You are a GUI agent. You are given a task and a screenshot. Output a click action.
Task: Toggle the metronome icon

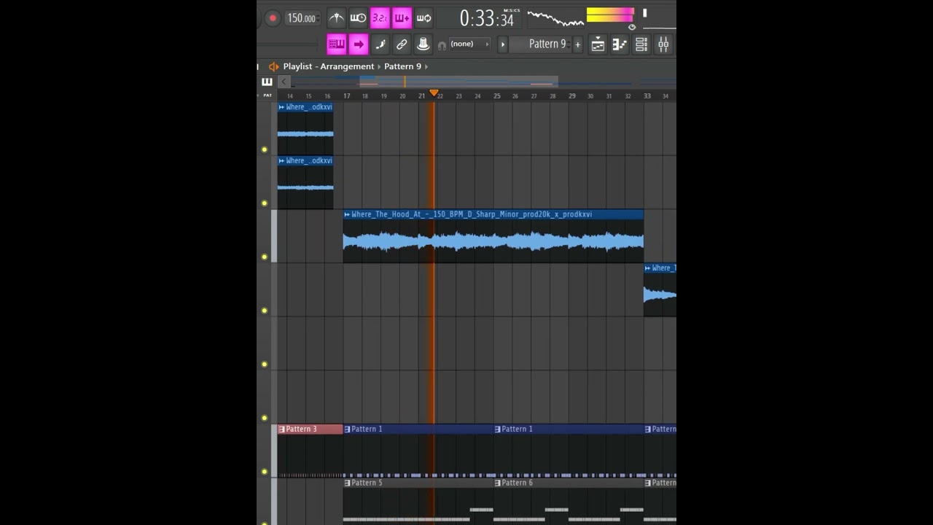point(336,18)
